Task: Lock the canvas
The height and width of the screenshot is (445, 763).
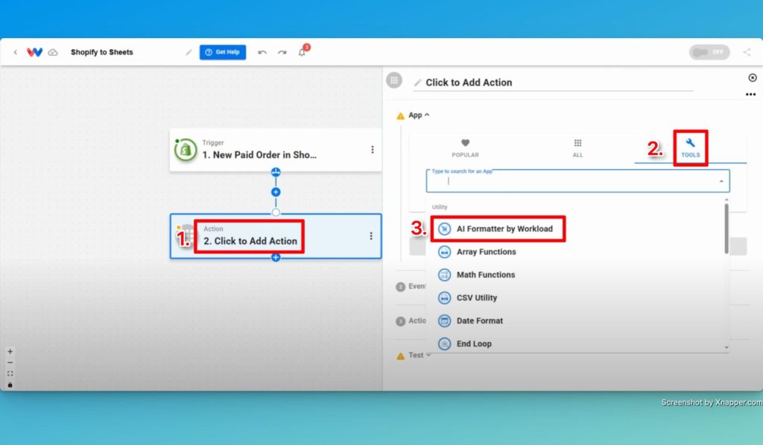Action: coord(10,385)
